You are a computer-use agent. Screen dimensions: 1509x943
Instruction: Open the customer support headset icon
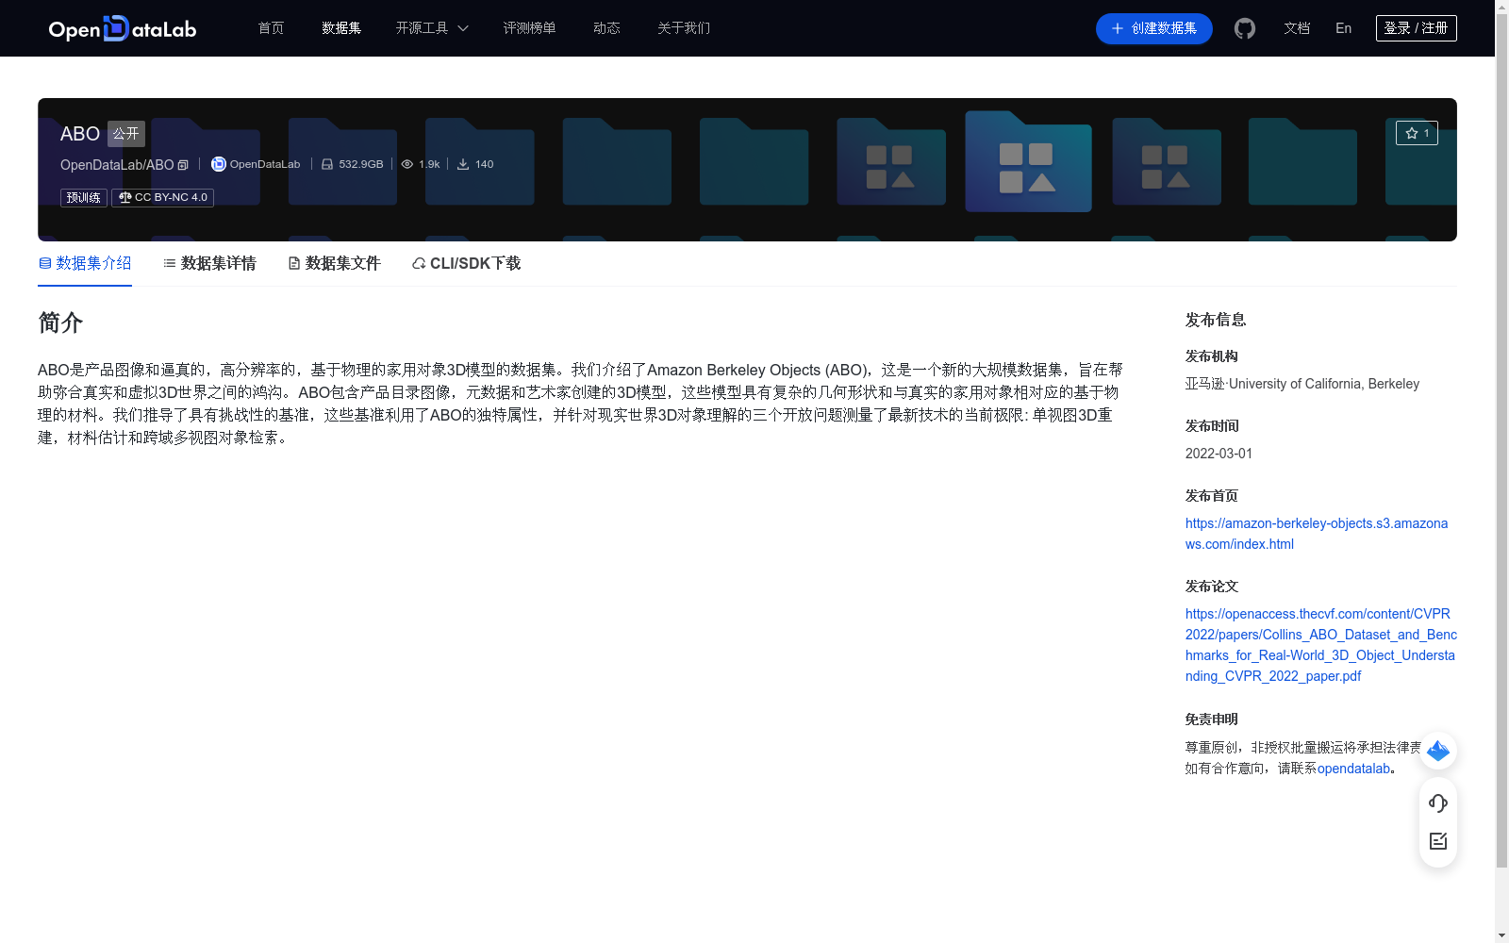(x=1438, y=802)
